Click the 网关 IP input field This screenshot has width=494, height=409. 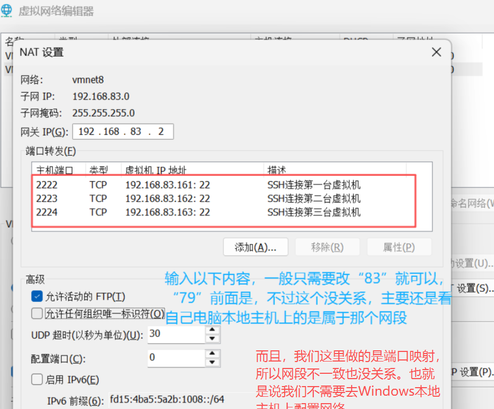[123, 131]
